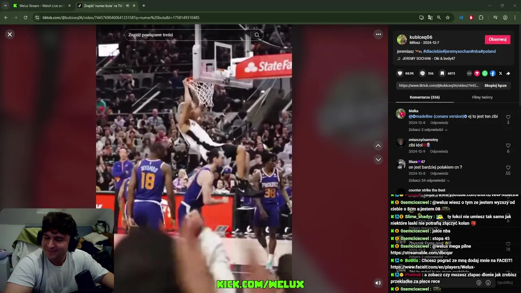Viewport: 521px width, 293px height.
Task: Open the @madeline mention link
Action: (438, 116)
